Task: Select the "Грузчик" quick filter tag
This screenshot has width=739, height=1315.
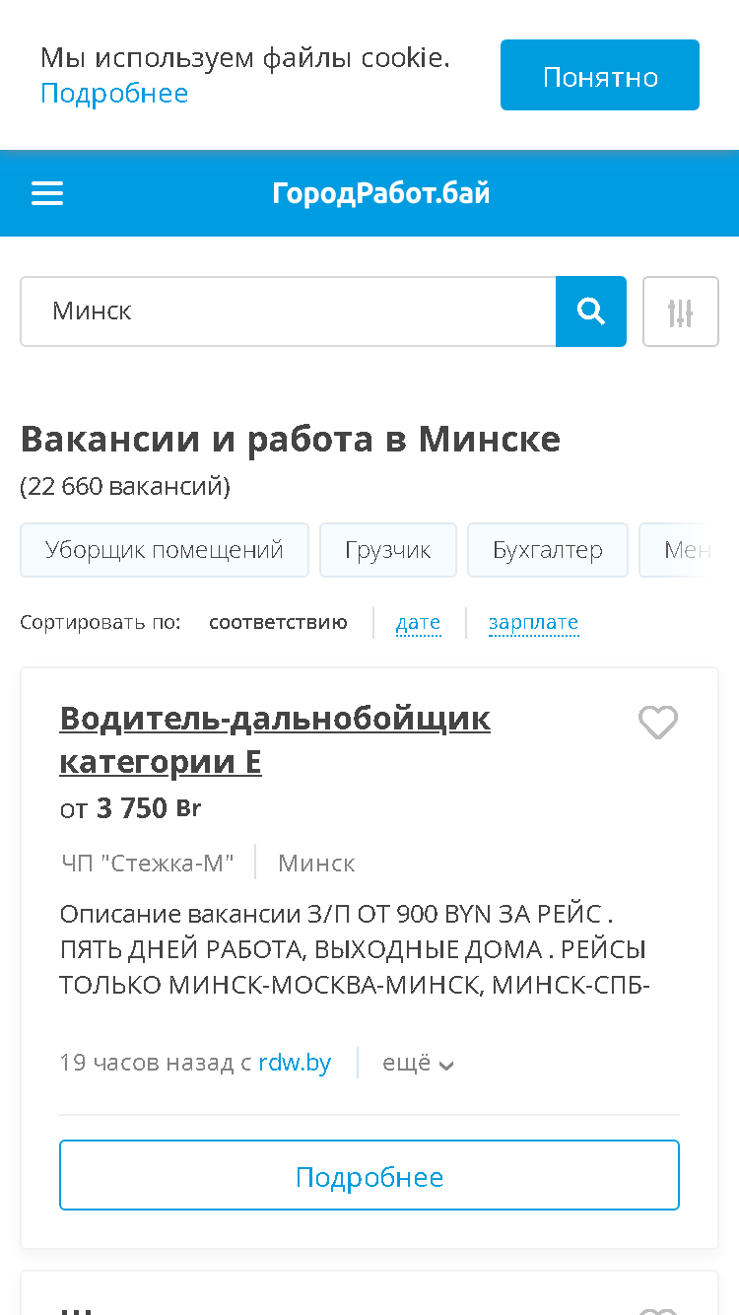Action: point(388,550)
